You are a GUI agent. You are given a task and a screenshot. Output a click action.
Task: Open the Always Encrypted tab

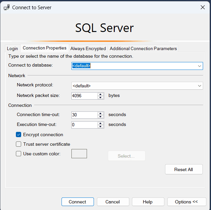(88, 48)
